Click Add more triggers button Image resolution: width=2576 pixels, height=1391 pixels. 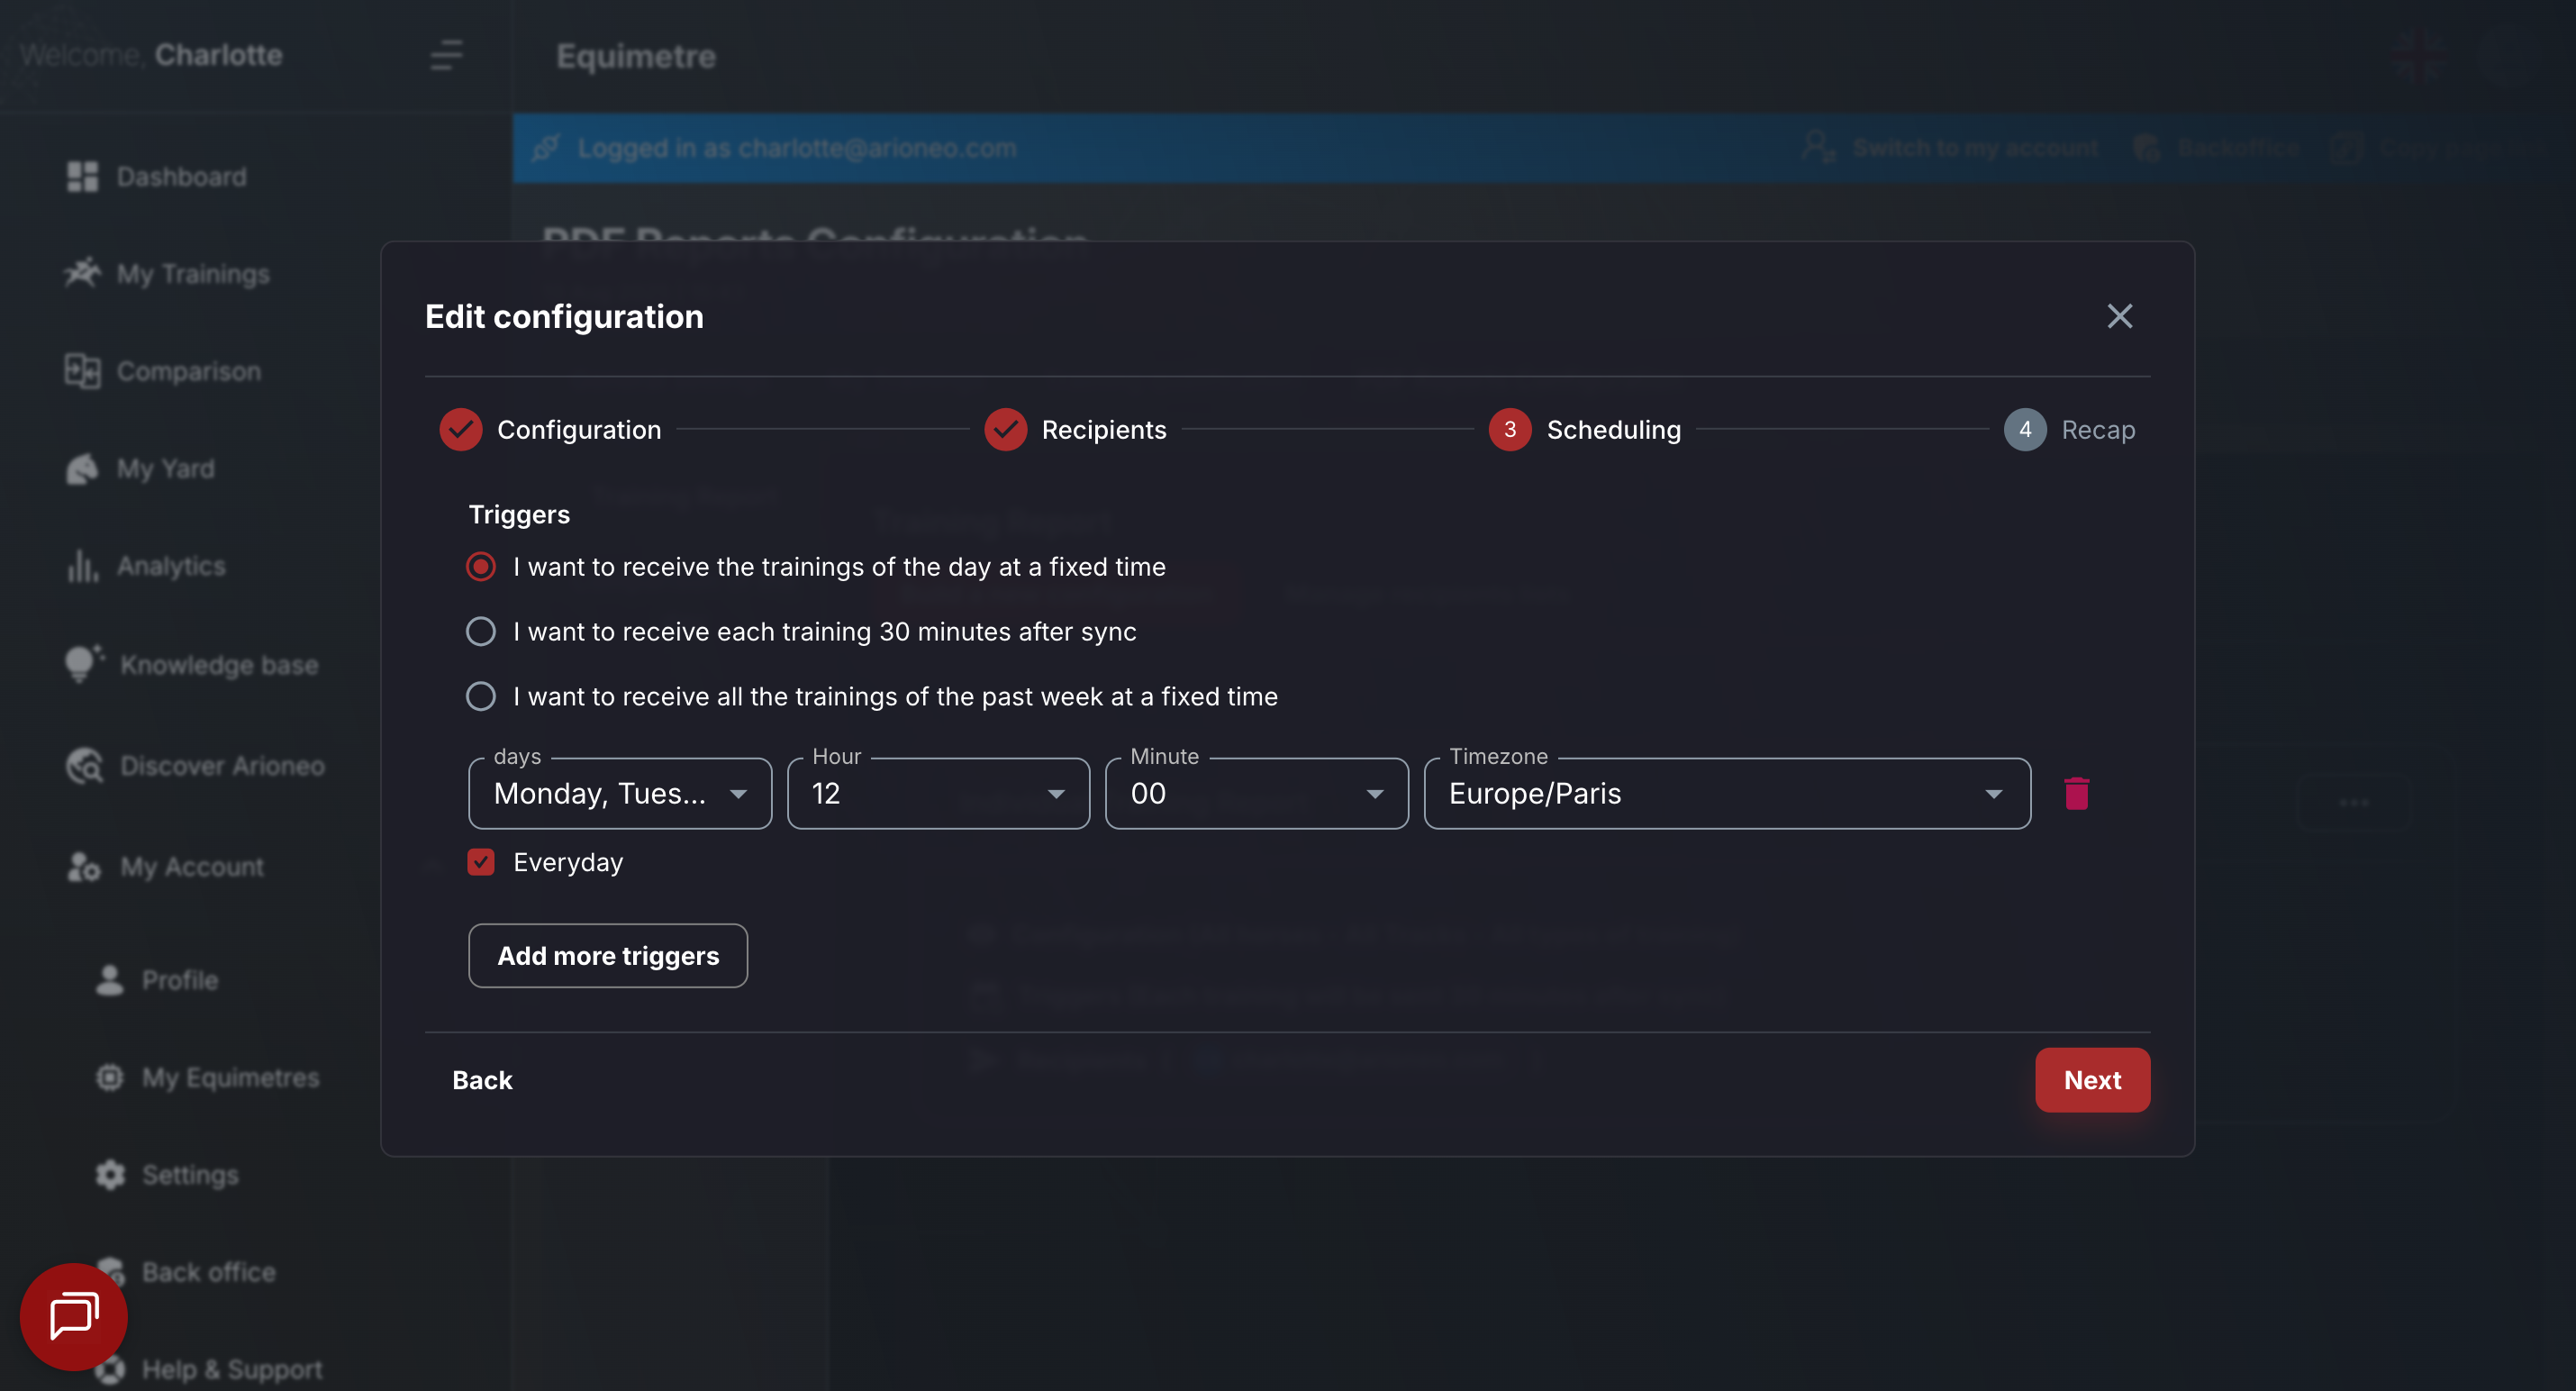tap(608, 956)
